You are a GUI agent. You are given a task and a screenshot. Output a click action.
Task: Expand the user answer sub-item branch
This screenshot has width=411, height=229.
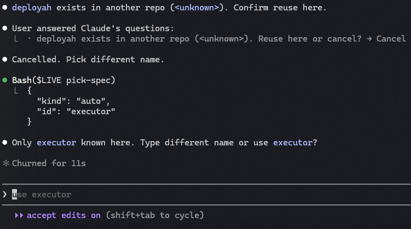point(16,39)
